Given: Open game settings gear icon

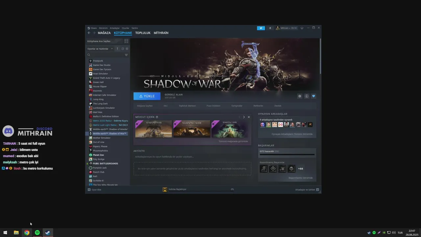Looking at the screenshot, I should pos(300,96).
